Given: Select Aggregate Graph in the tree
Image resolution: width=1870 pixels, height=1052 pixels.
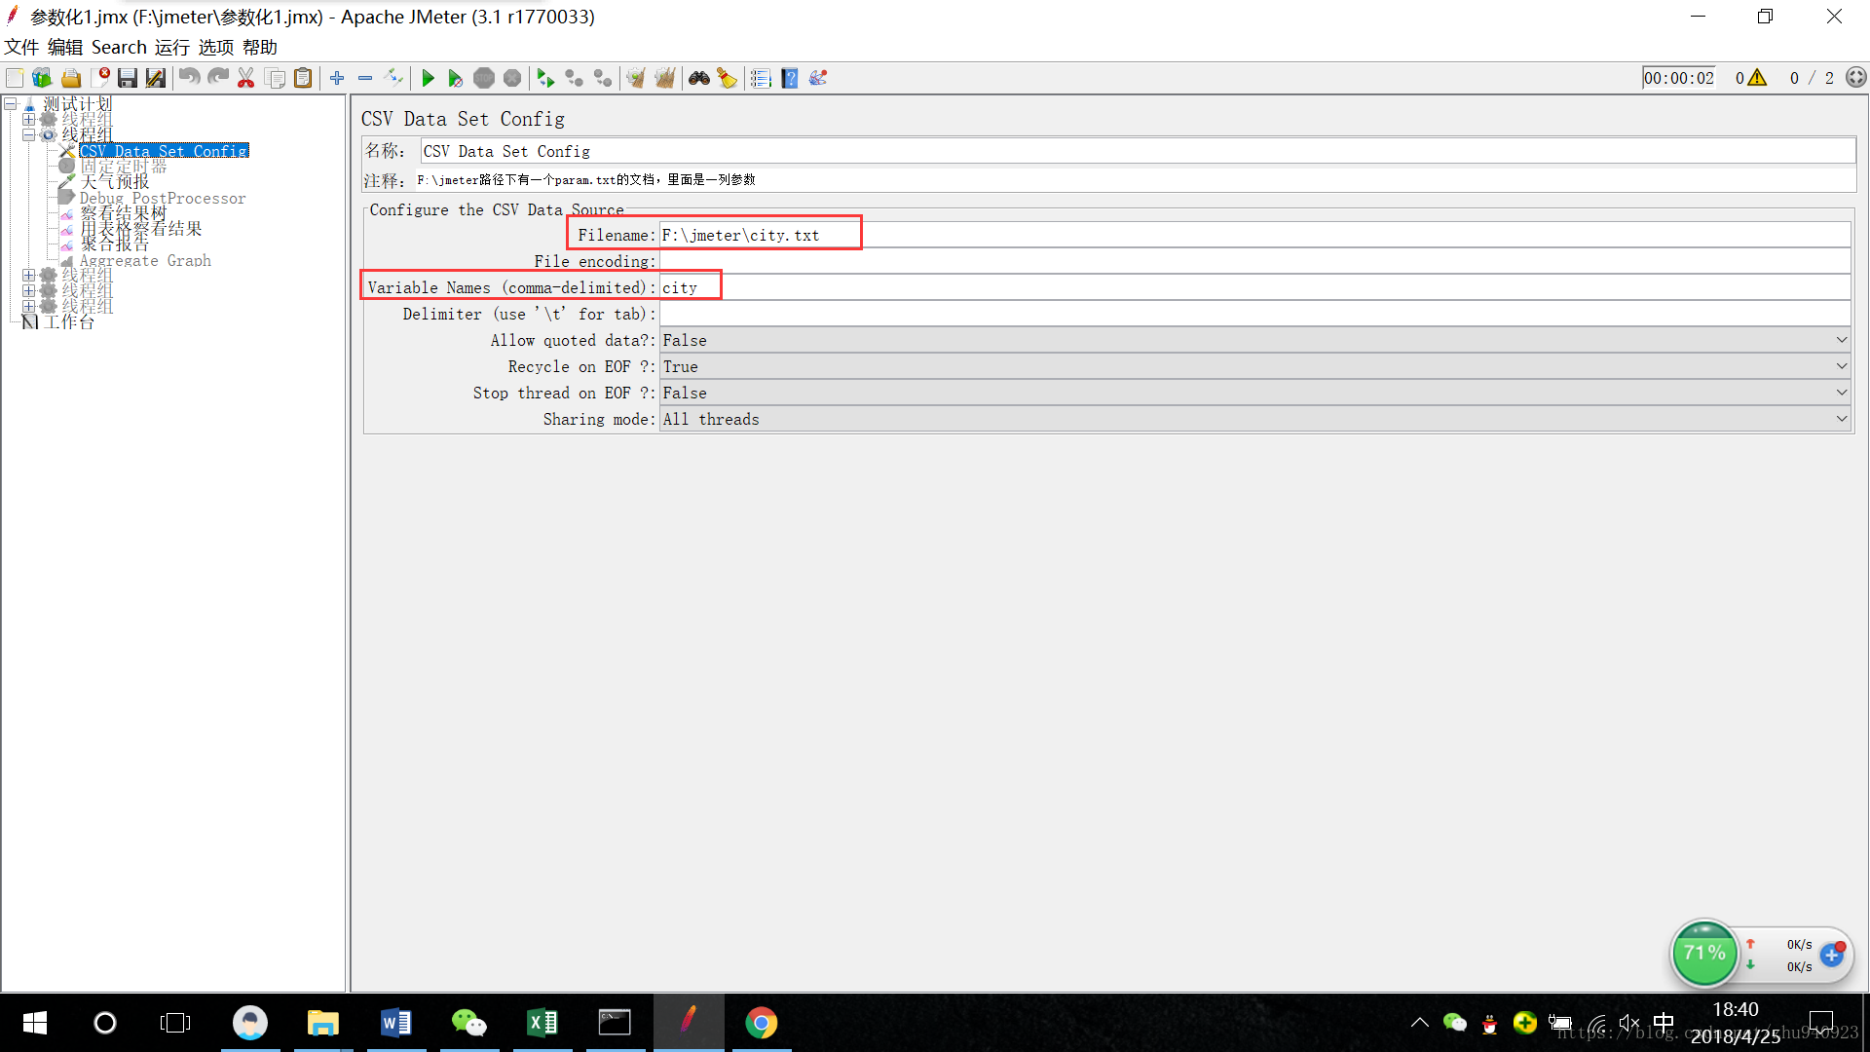Looking at the screenshot, I should 145,260.
